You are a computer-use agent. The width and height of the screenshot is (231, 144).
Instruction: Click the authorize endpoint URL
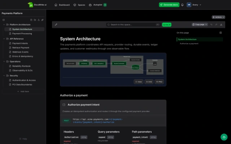(98, 121)
